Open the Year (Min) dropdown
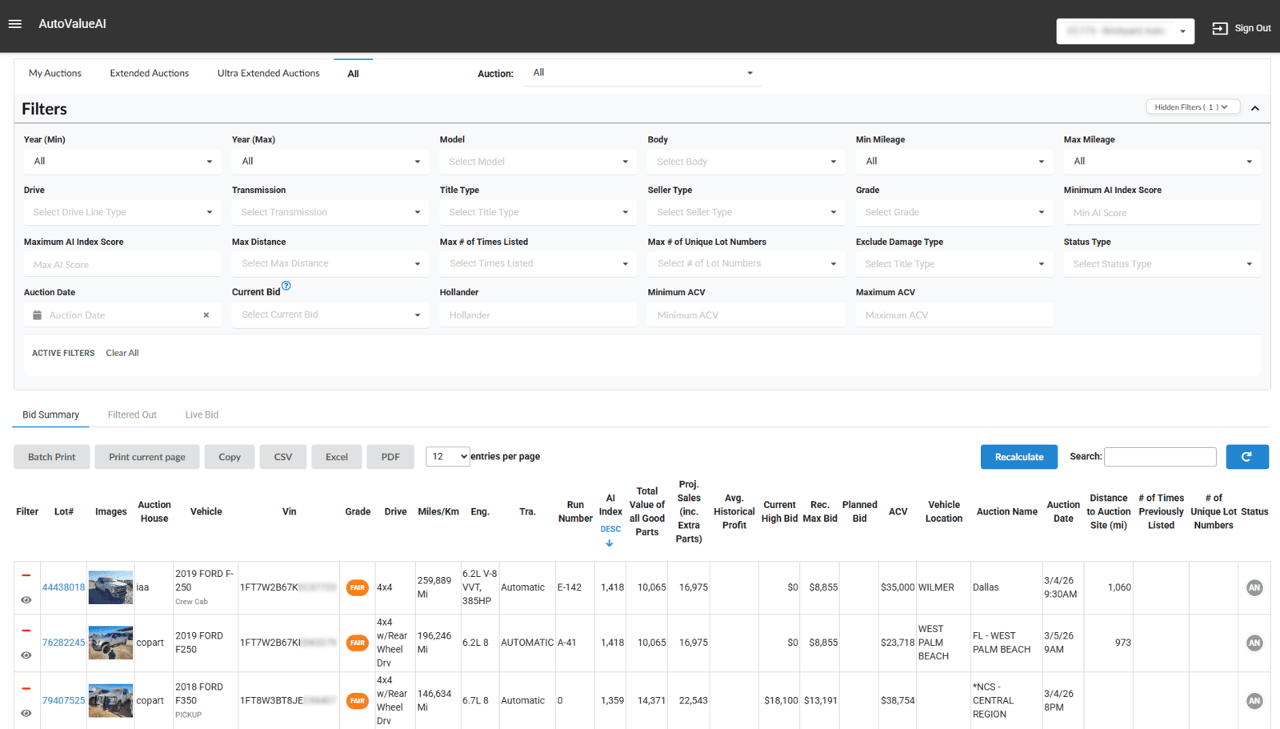1280x729 pixels. pyautogui.click(x=122, y=162)
